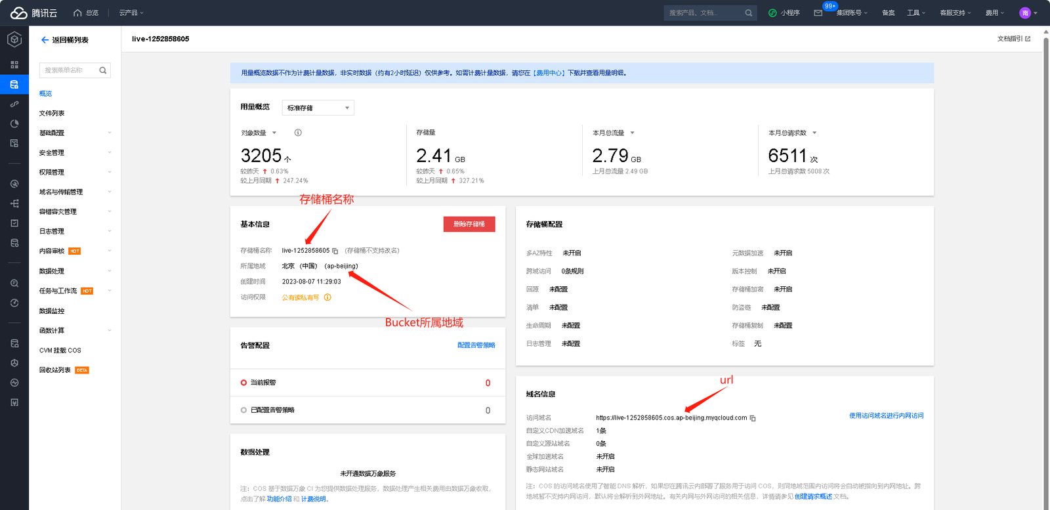
Task: Open the 云产品 dropdown in top bar
Action: point(131,12)
